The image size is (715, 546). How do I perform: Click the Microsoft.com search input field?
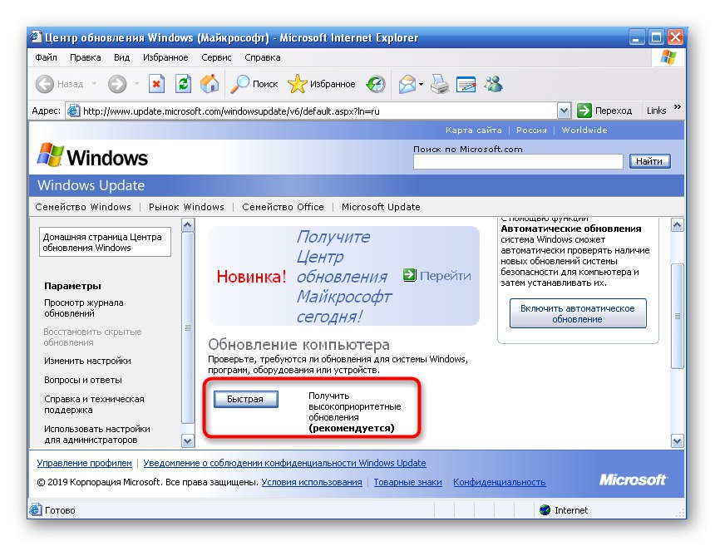click(518, 161)
